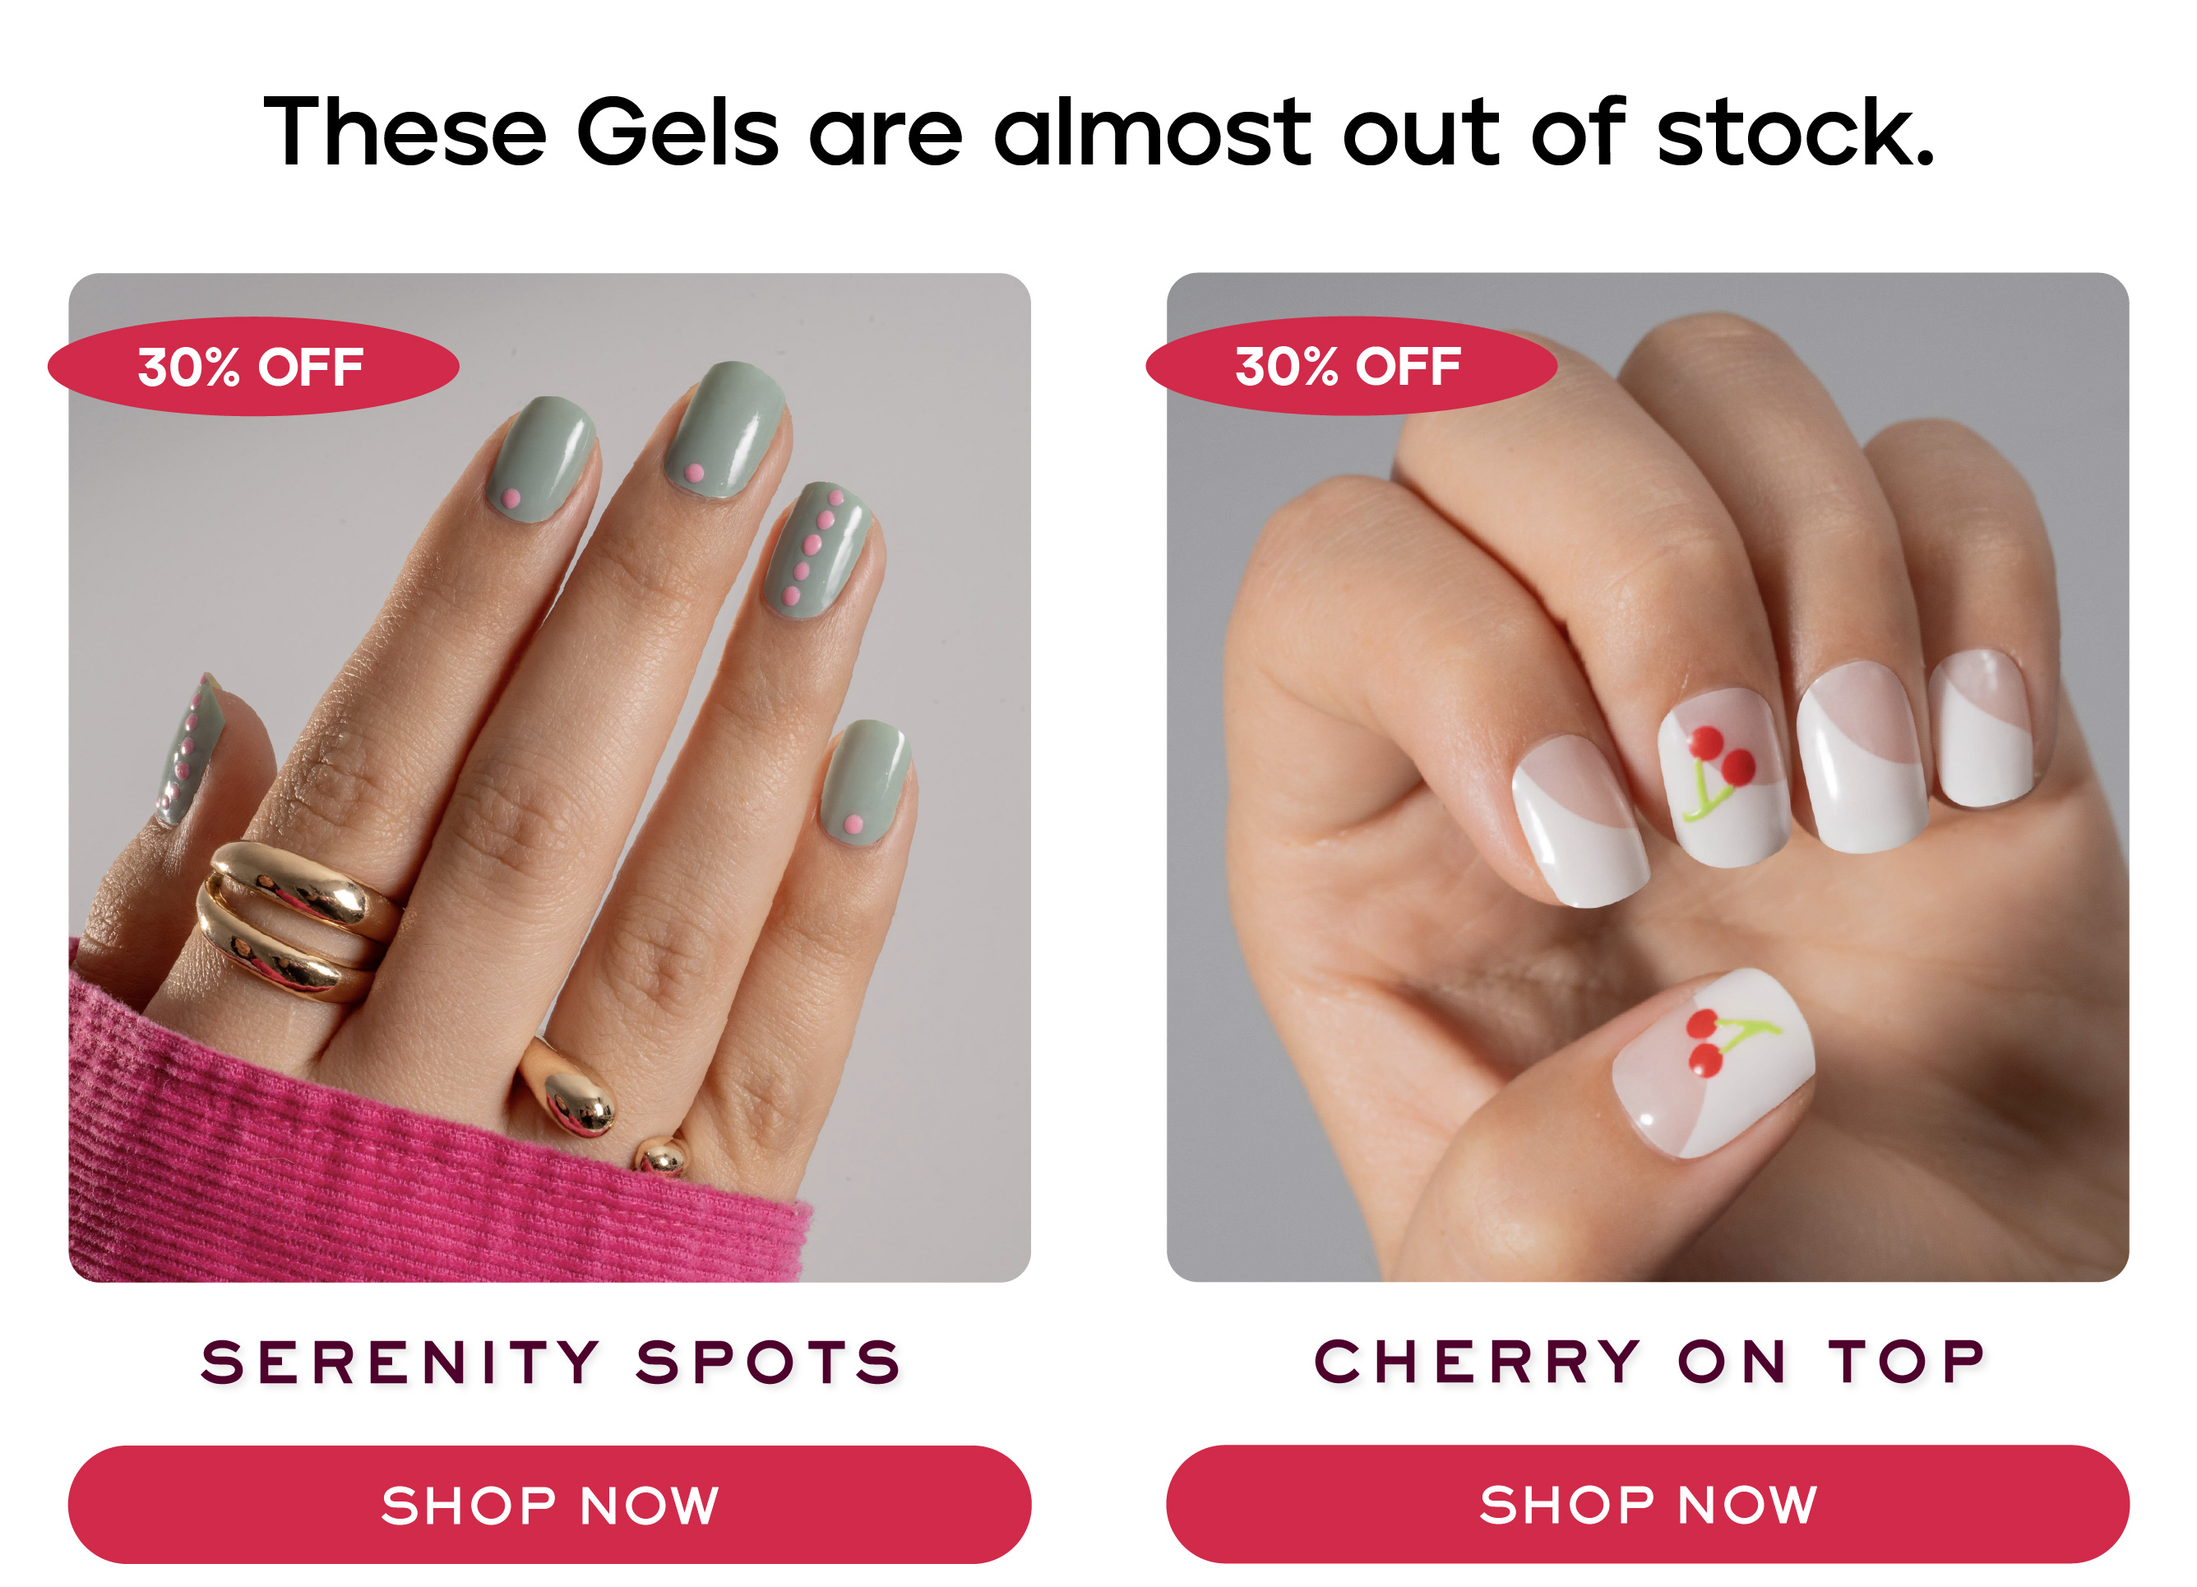This screenshot has width=2197, height=1587.
Task: Open the Serenity Spots product title
Action: coord(551,1363)
